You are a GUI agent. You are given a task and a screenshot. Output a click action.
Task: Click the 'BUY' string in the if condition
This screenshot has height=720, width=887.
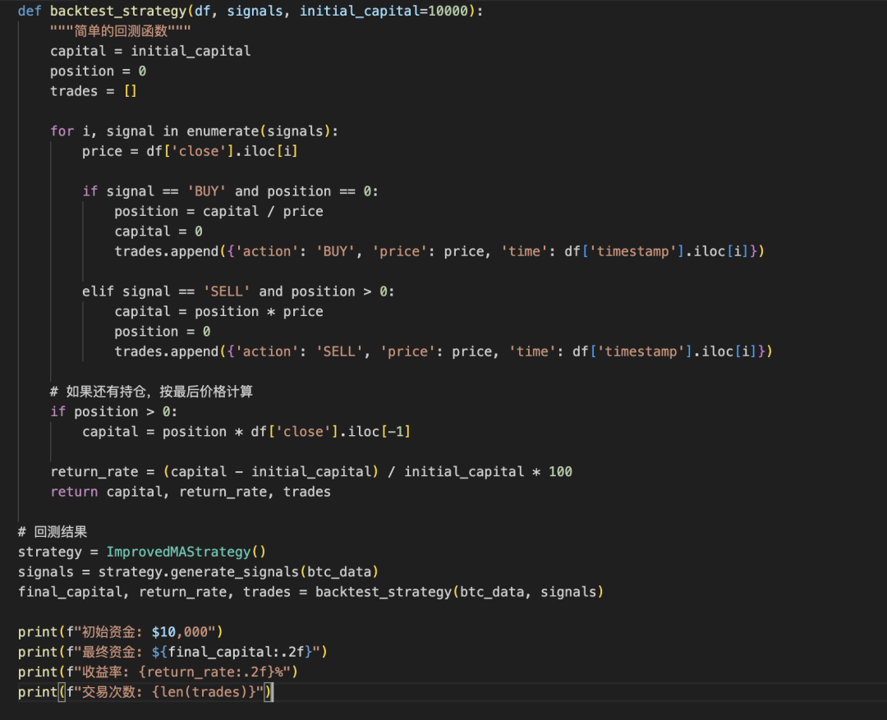click(x=206, y=191)
